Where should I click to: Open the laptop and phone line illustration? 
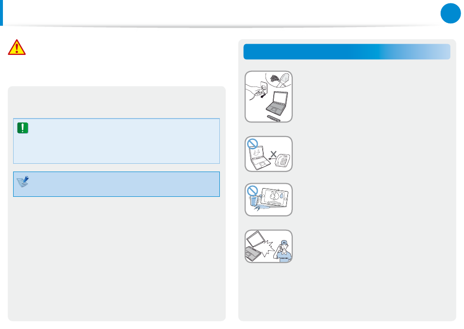click(x=268, y=154)
